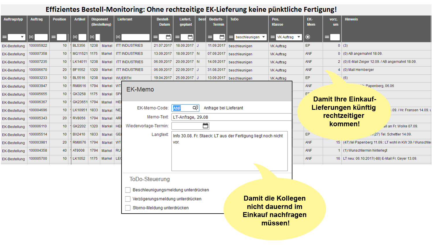Open the Bestell-Datum filter calendar icon
This screenshot has height=245, width=433.
tap(168, 37)
